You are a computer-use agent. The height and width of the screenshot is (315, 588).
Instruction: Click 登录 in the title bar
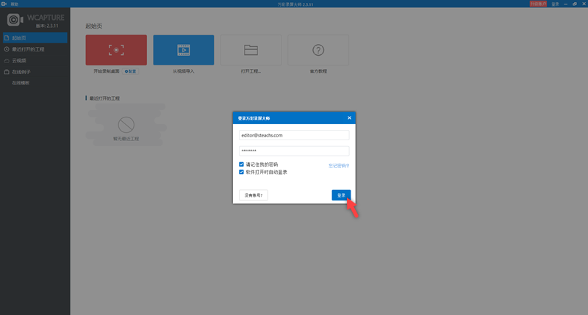pos(555,4)
